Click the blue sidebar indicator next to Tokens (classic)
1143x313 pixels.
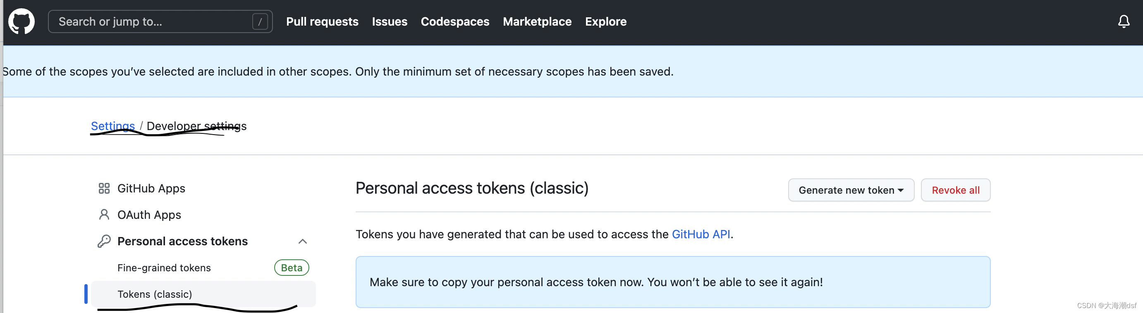tap(86, 294)
